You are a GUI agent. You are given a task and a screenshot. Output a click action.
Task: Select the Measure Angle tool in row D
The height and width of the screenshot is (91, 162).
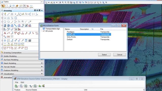coord(12,44)
